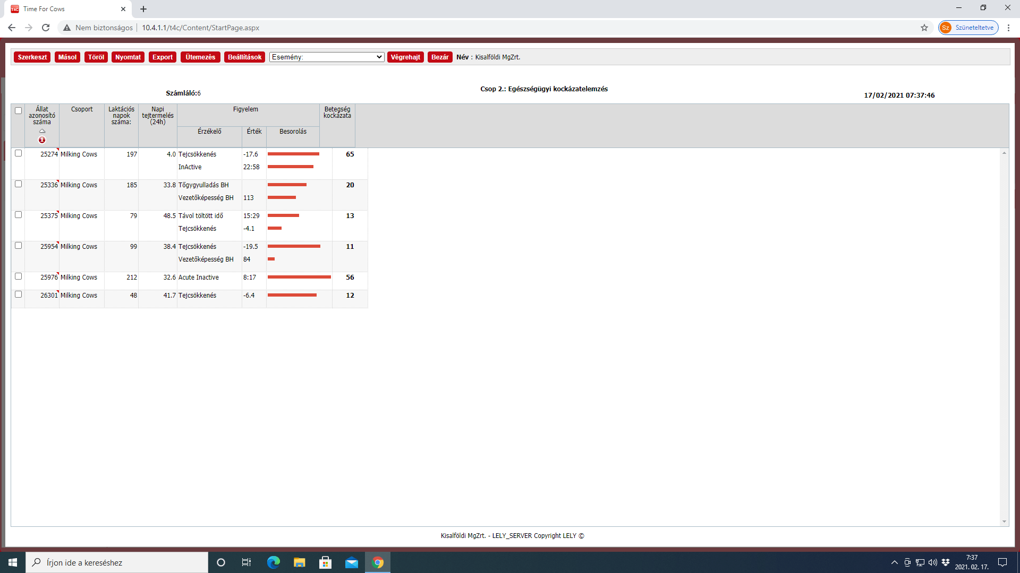This screenshot has height=573, width=1020.
Task: Open the Szüneteltetve profile menu
Action: [x=968, y=28]
